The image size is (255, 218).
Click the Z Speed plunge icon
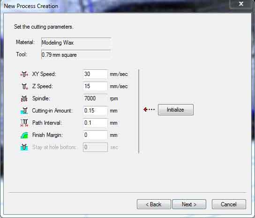pos(25,86)
